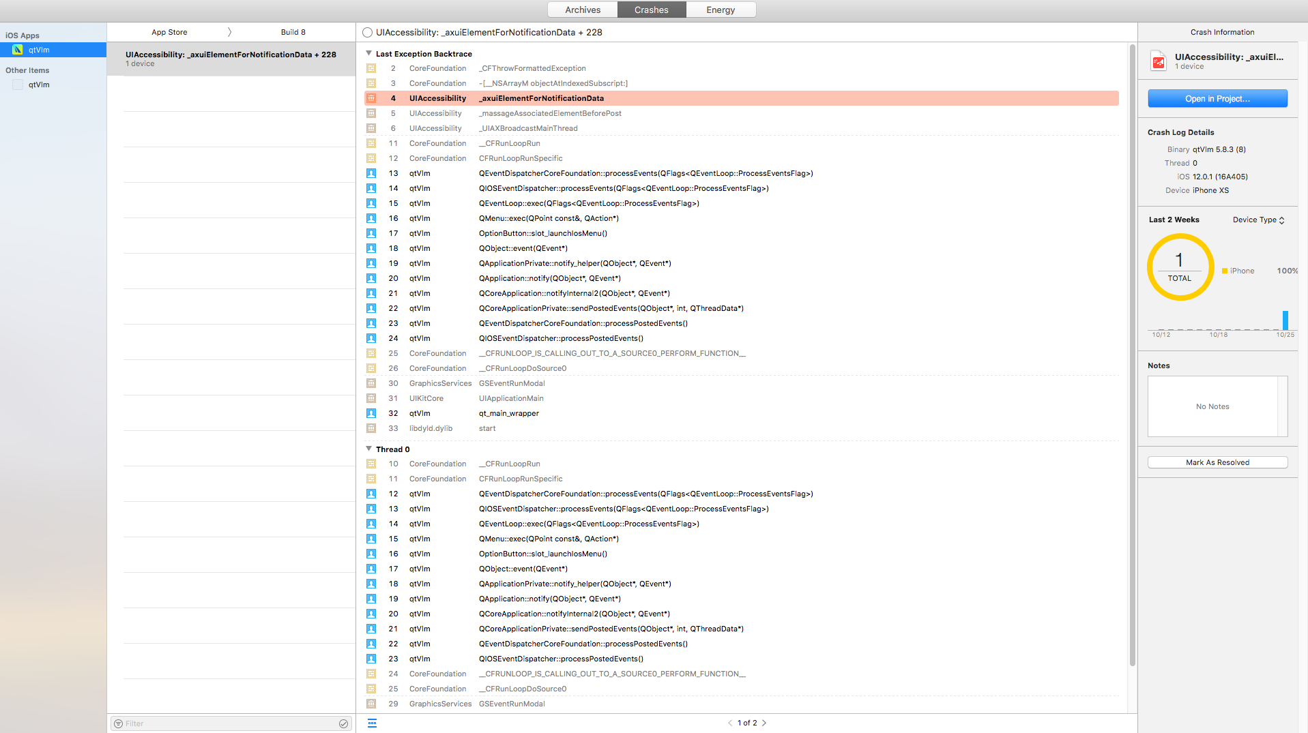Select __CFRUNLOOP_IS_CALLING_OUT_TO_A_SOURCE0 row 25
This screenshot has height=733, width=1308.
pyautogui.click(x=741, y=353)
